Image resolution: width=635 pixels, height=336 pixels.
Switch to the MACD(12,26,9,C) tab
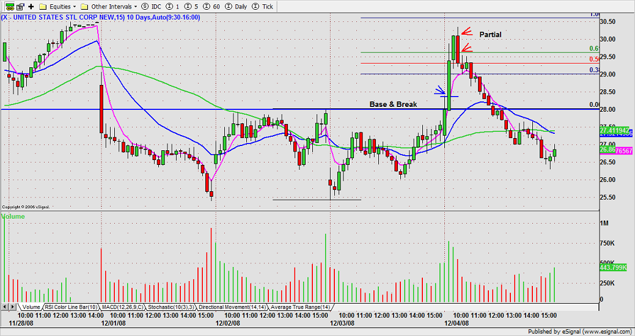pos(123,307)
